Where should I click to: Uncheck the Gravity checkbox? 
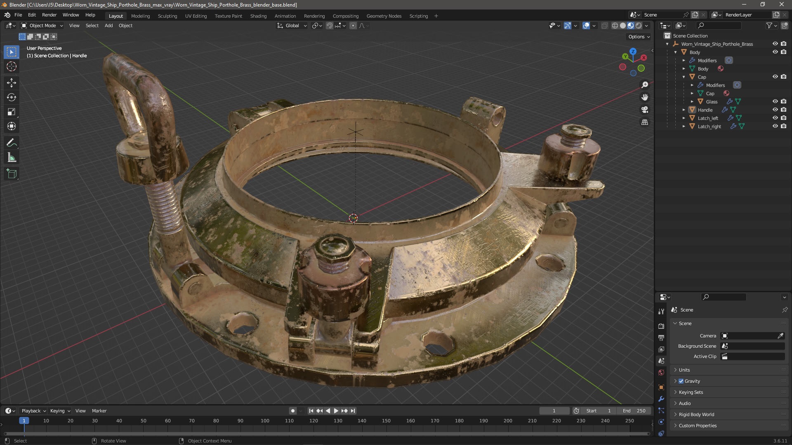[681, 381]
